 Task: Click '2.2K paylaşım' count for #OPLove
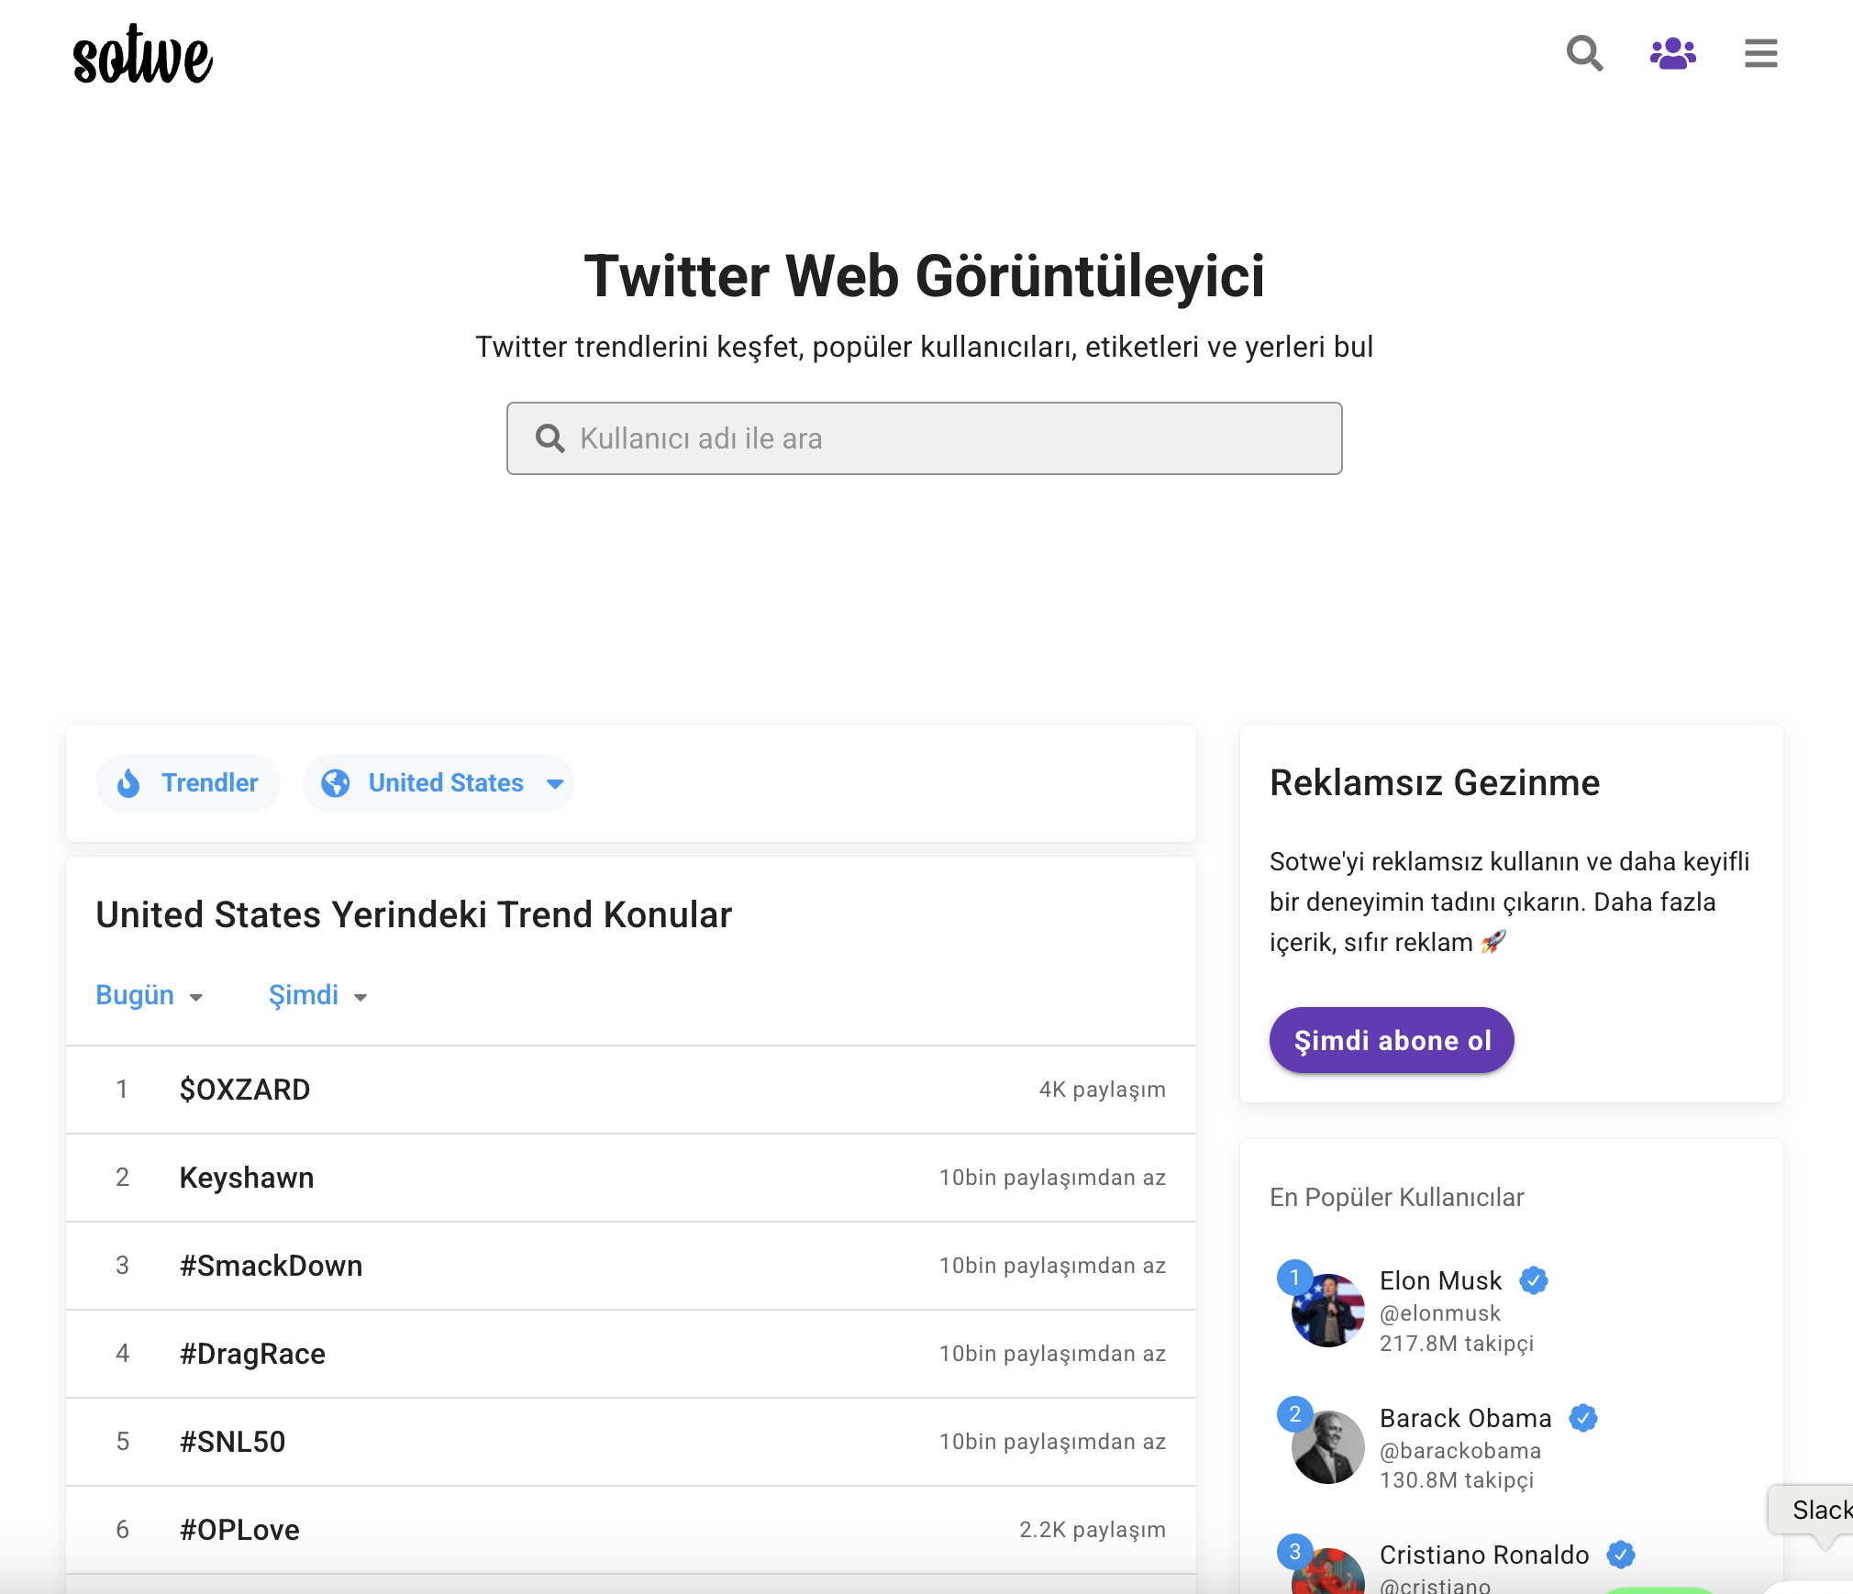(1092, 1530)
